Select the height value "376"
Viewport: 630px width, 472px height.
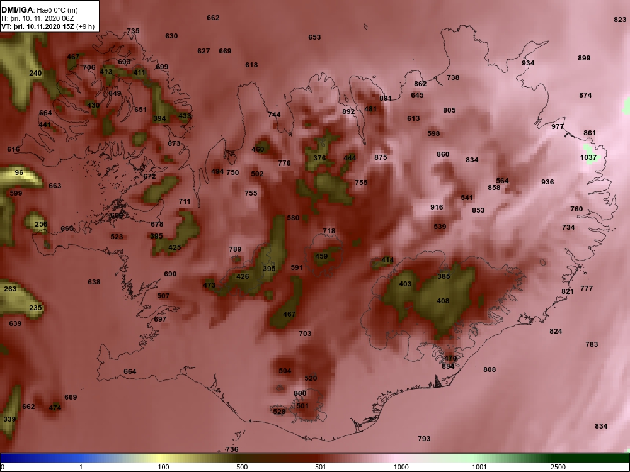[319, 158]
